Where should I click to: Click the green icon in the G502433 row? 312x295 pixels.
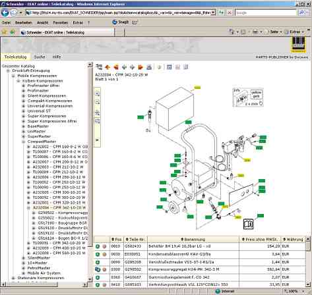click(98, 246)
